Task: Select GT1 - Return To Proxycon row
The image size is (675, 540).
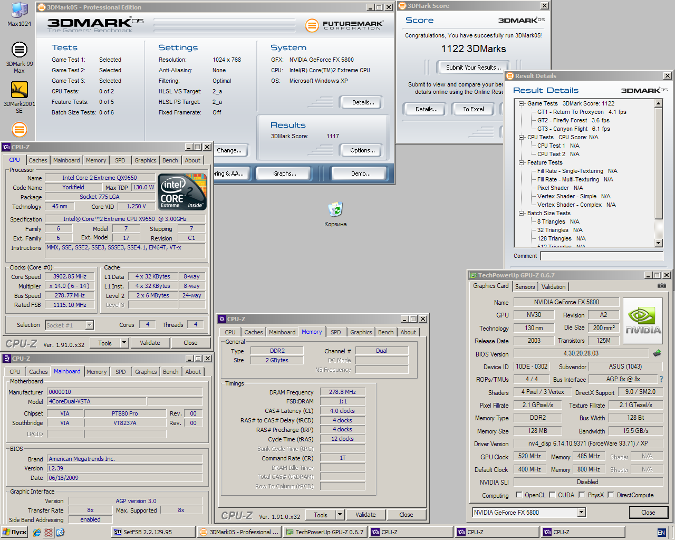Action: [582, 112]
